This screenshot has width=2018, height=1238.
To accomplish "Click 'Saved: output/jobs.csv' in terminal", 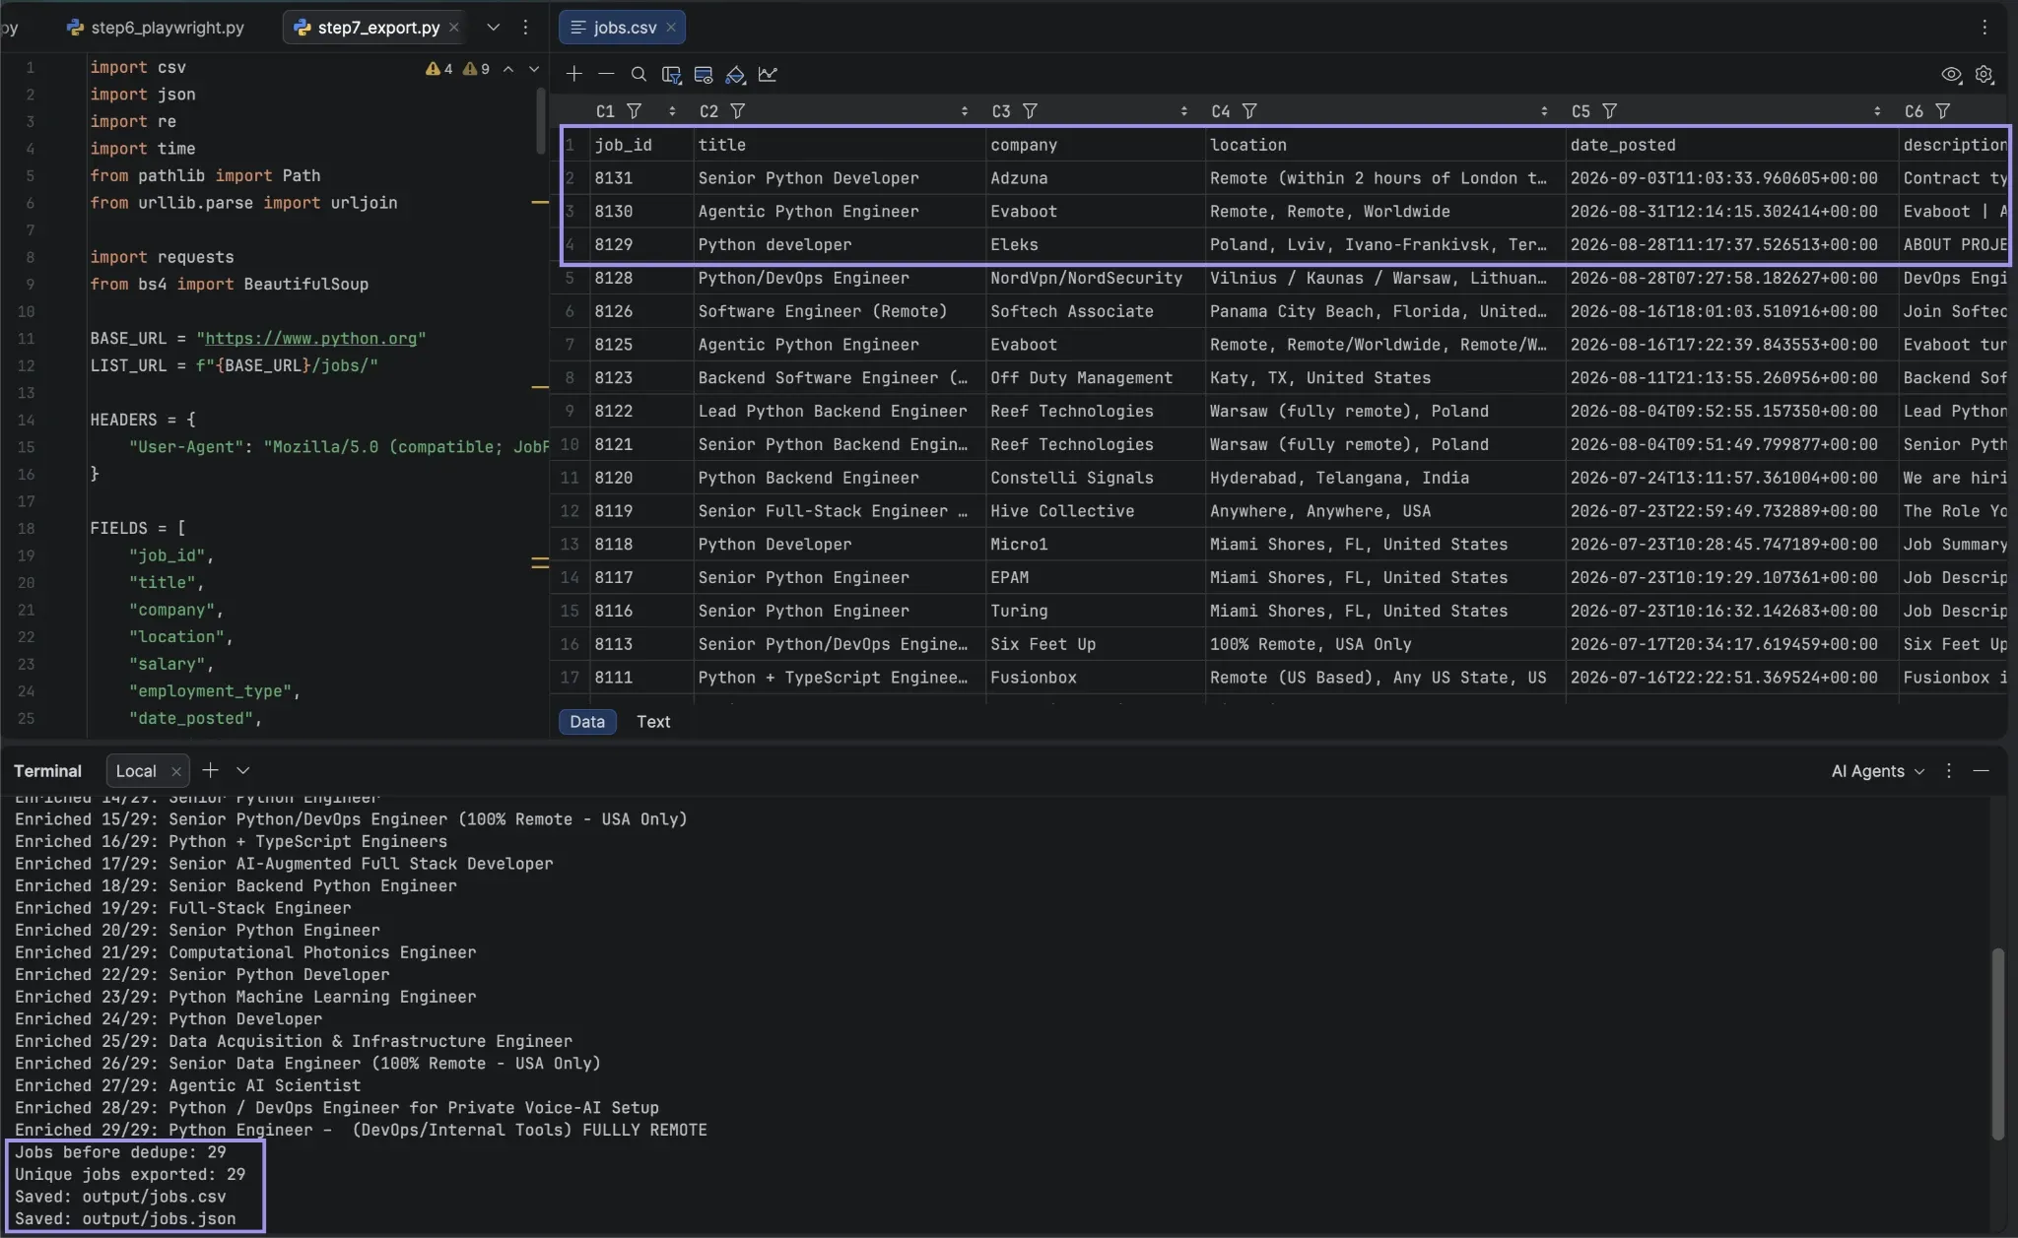I will (x=120, y=1197).
